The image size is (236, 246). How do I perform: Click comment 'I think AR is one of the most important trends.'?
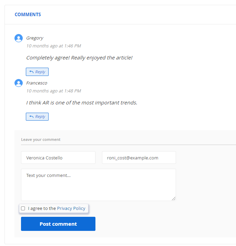(x=82, y=103)
